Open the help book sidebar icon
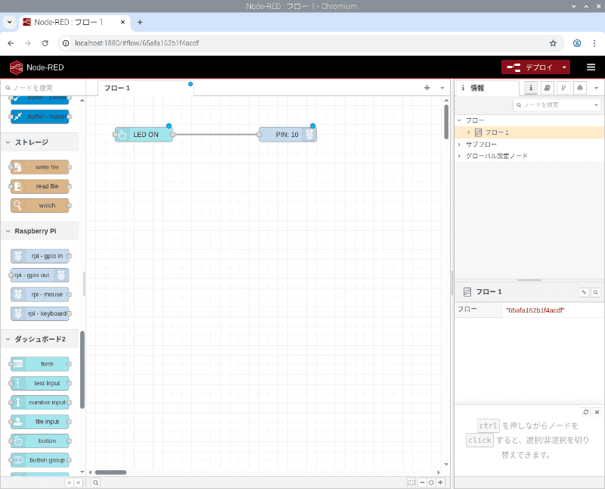The height and width of the screenshot is (489, 605). (547, 88)
